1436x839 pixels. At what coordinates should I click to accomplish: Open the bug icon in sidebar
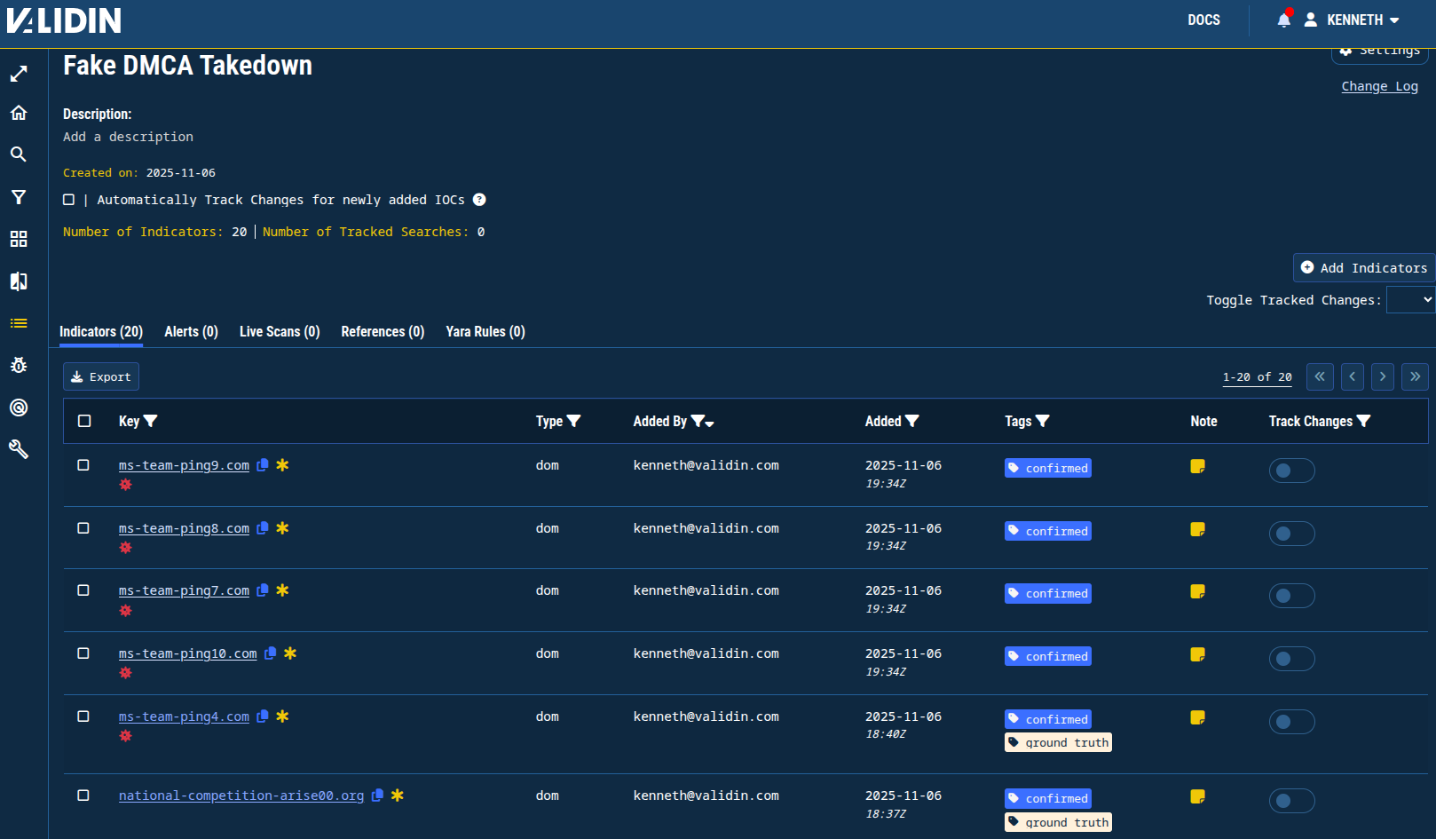point(19,365)
